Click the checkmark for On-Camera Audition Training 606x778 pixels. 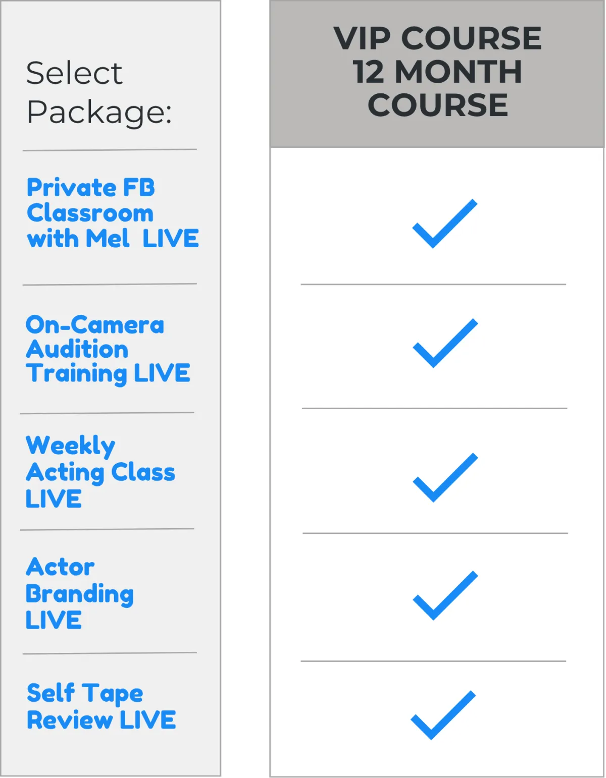[x=445, y=343]
